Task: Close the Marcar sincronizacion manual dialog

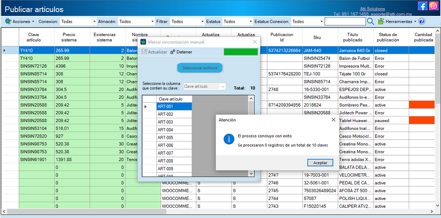Action: (255, 42)
